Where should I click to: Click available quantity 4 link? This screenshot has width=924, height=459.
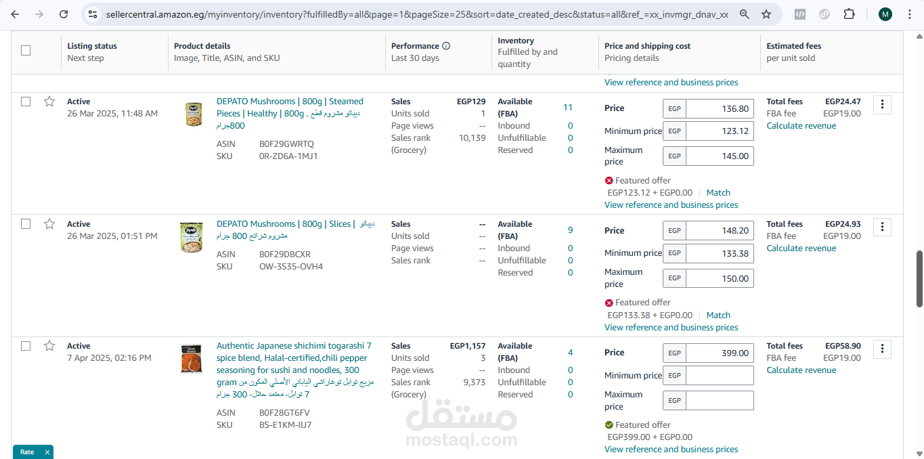click(571, 353)
